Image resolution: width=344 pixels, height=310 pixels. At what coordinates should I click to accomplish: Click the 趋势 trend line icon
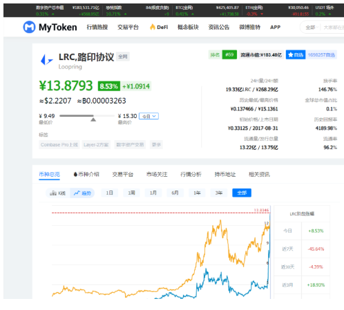77,193
